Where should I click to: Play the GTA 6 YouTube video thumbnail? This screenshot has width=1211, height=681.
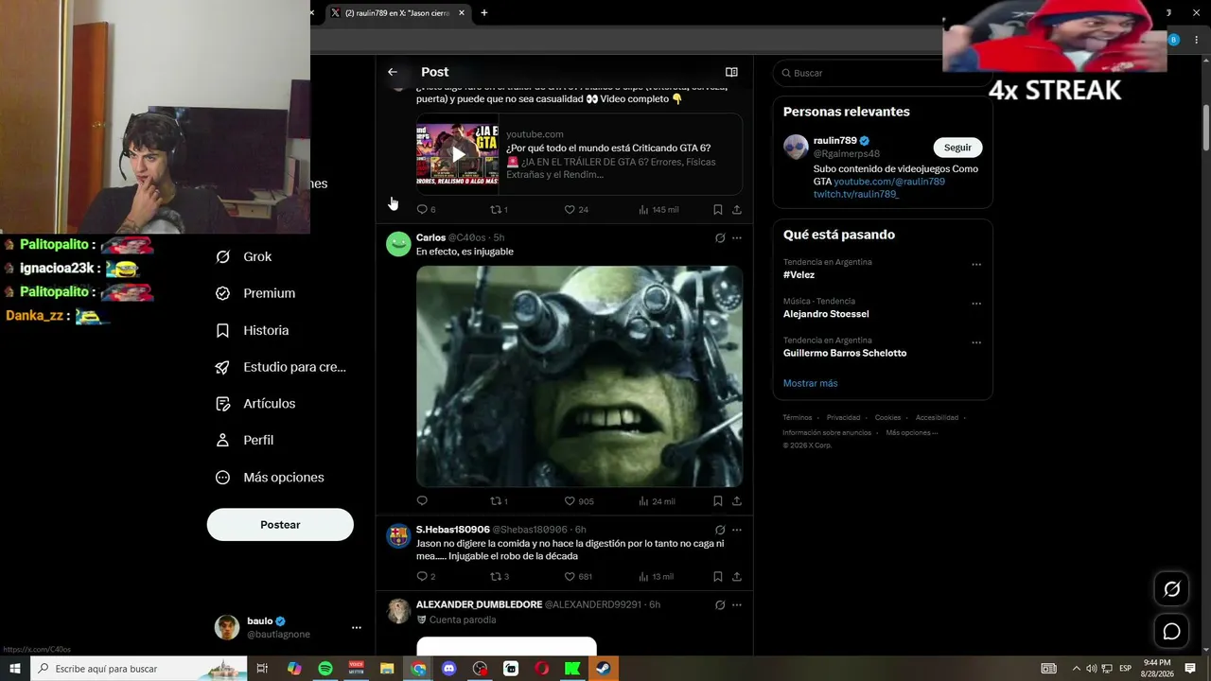[x=458, y=154]
